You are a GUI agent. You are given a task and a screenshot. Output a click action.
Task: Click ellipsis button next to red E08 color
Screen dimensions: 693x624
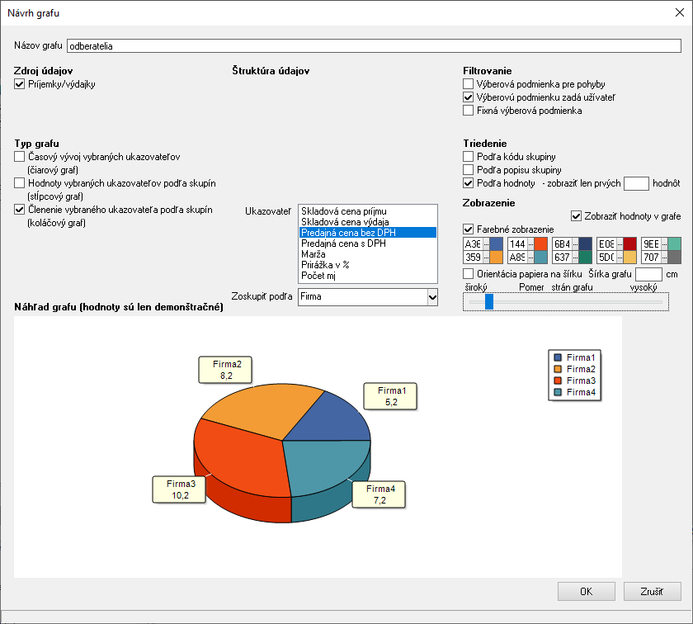tap(620, 244)
